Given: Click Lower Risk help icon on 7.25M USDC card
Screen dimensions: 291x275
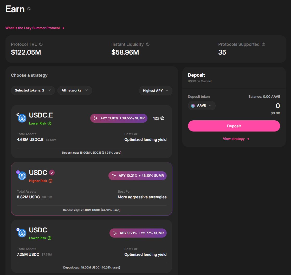Looking at the screenshot, I should click(49, 238).
